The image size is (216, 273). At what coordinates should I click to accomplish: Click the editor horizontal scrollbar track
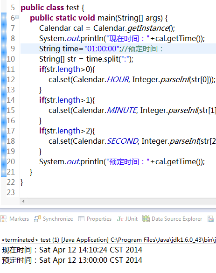(120, 201)
